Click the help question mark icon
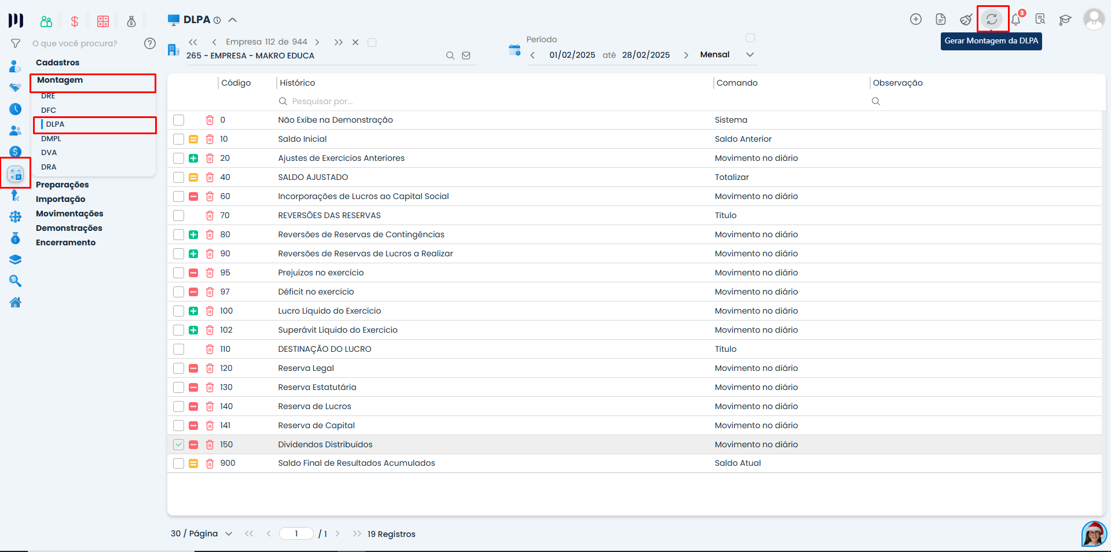This screenshot has height=552, width=1111. point(150,43)
